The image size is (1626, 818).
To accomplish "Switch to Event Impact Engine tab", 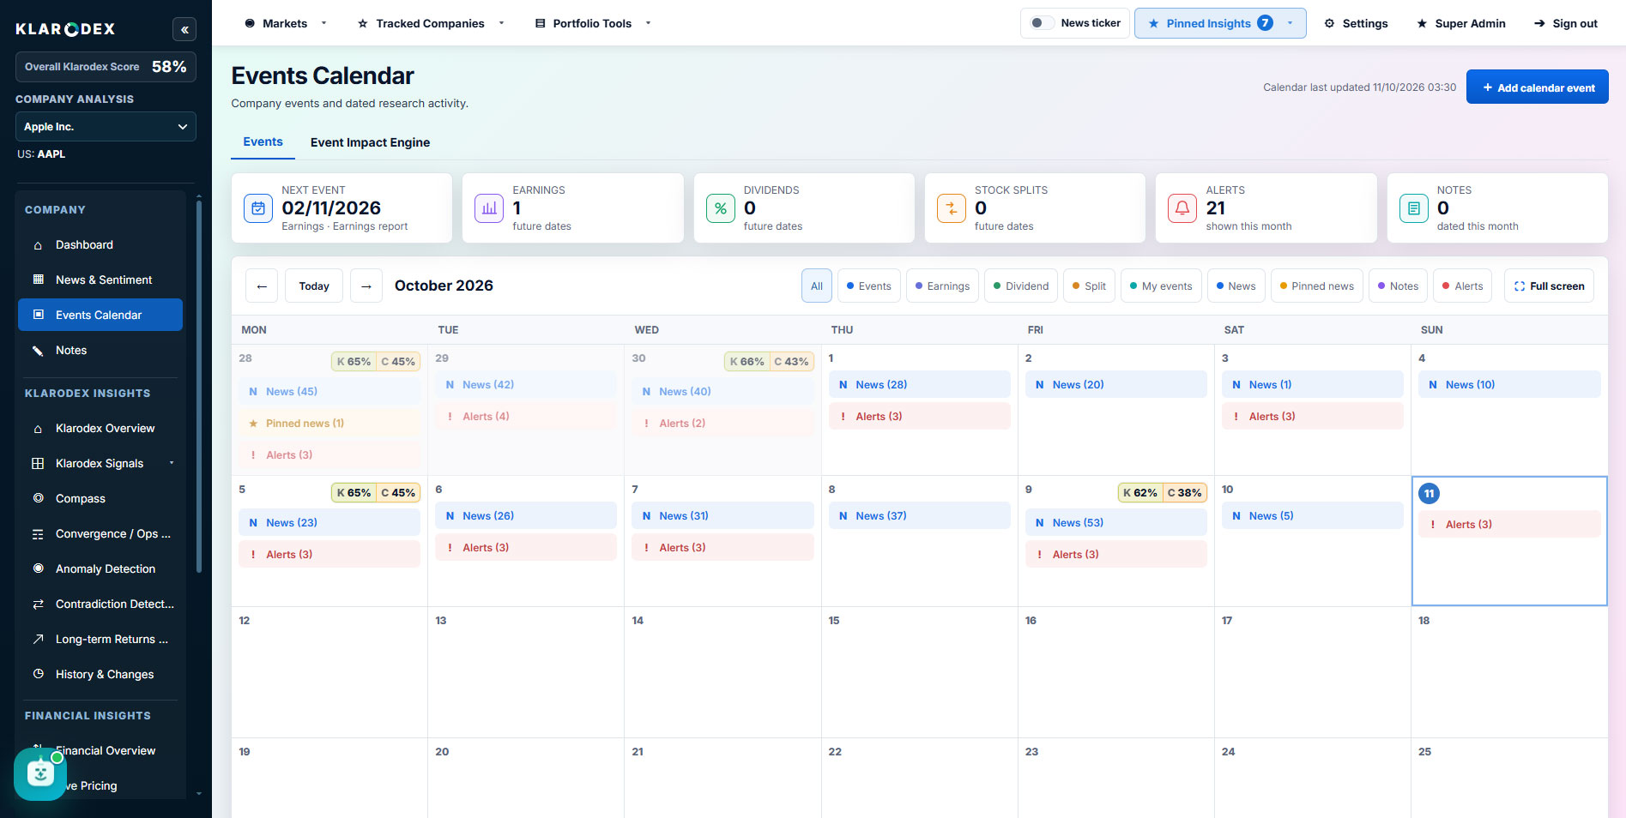I will 370,142.
